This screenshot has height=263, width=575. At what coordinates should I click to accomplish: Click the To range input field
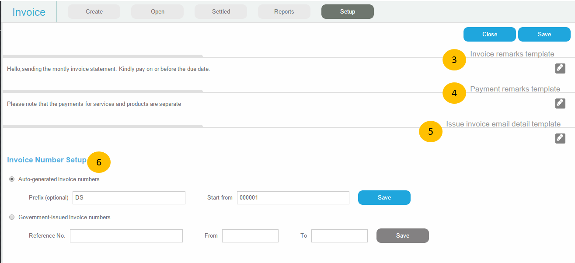(x=339, y=236)
